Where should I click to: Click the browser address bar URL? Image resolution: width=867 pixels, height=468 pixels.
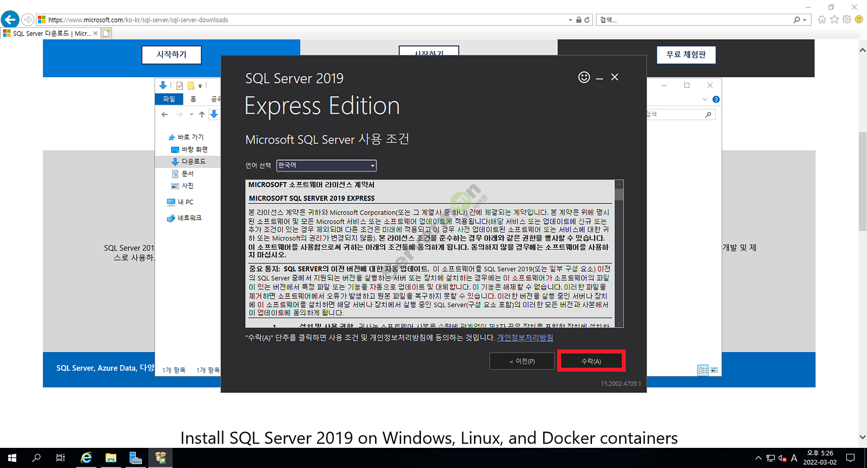(138, 20)
